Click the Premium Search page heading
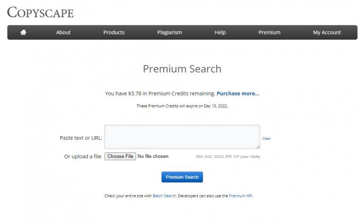 tap(182, 69)
